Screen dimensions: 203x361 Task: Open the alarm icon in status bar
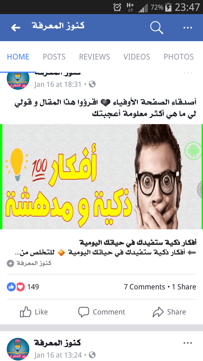coord(117,7)
